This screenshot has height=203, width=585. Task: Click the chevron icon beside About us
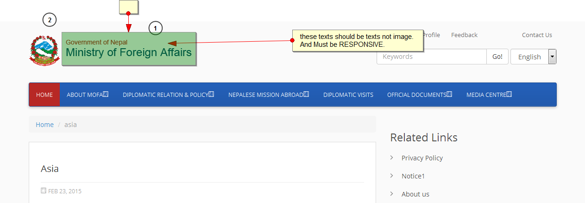coord(392,194)
